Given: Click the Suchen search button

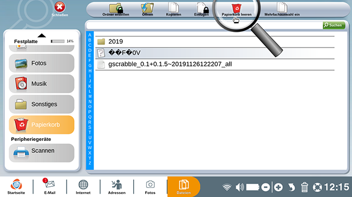Looking at the screenshot, I should pos(334,25).
